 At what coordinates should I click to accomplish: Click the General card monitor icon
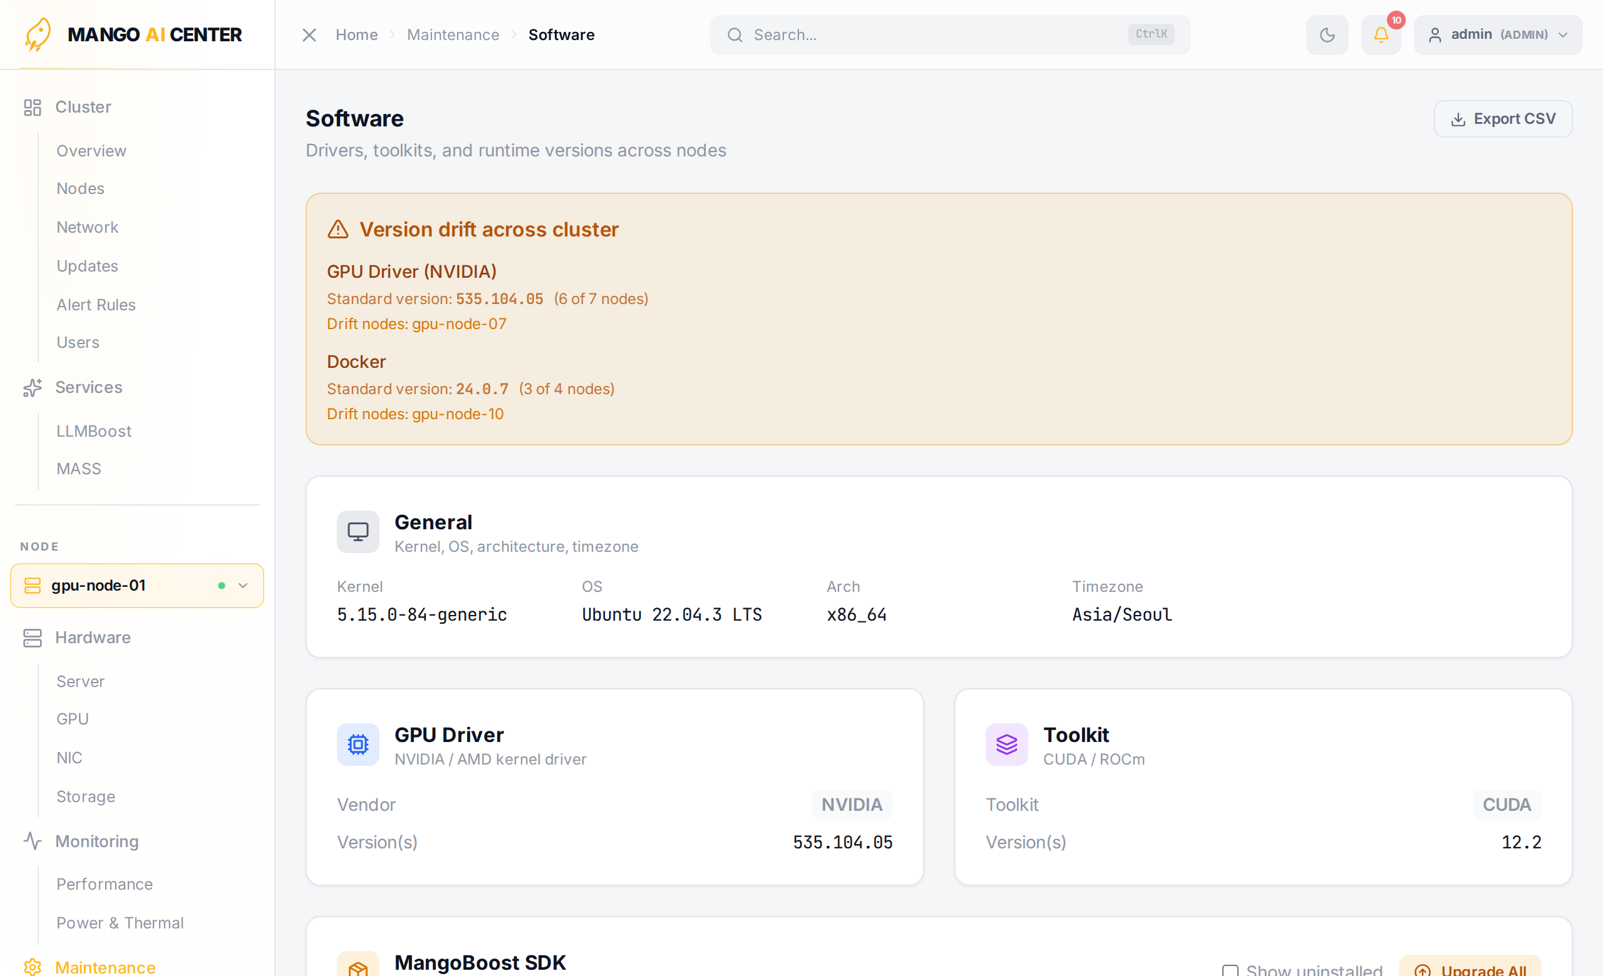(358, 532)
